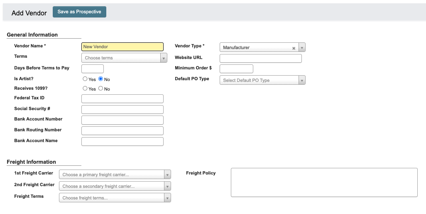426x214 pixels.
Task: Click the Social Security # field
Action: coord(122,110)
